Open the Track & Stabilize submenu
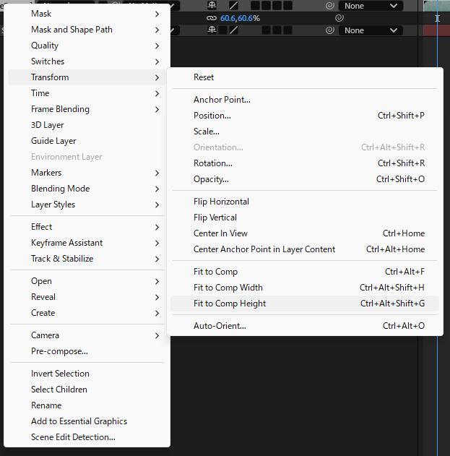Screen dimensions: 450x456 (x=87, y=259)
